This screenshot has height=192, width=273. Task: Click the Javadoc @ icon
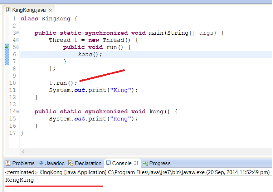click(x=41, y=163)
